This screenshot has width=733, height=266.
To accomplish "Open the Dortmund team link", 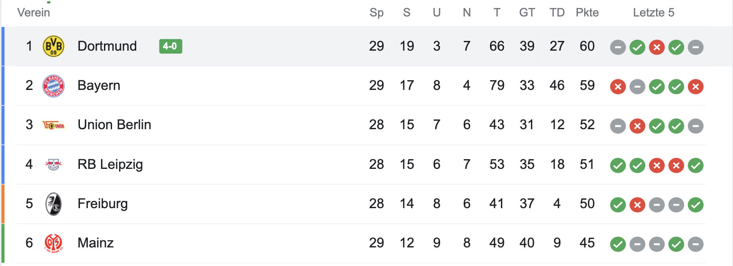I will (107, 46).
